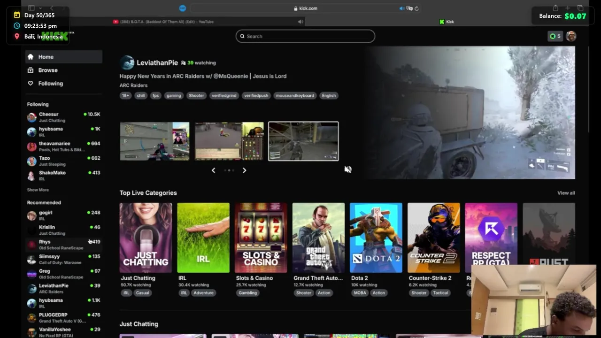Open the featured stream title link
Screen dimensions: 601x338
[x=203, y=76]
